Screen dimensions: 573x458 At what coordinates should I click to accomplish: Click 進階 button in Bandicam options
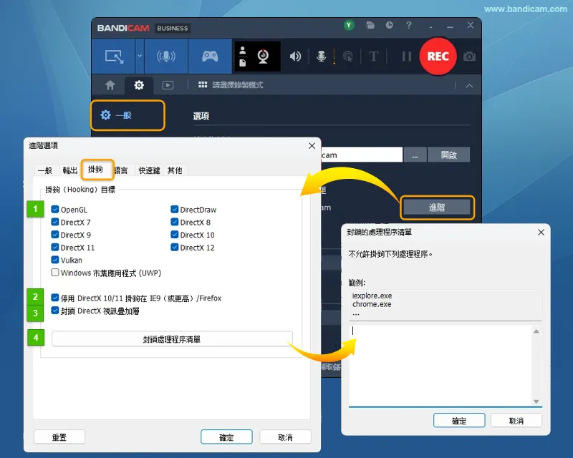(x=437, y=208)
